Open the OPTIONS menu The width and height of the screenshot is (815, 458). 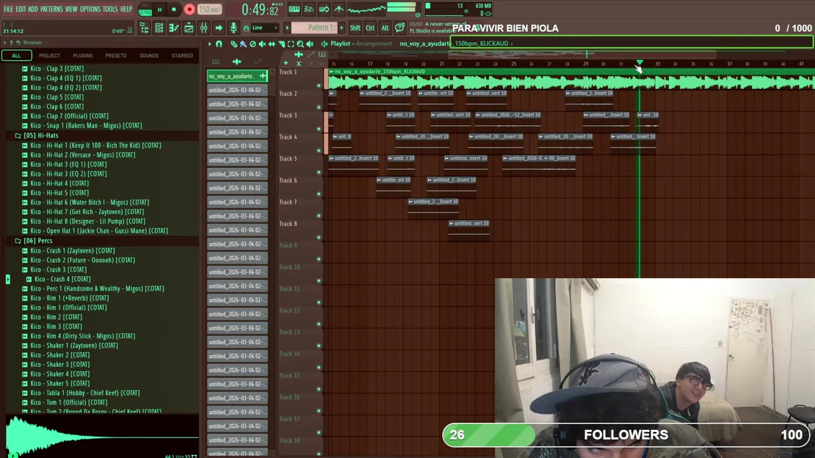[x=90, y=9]
